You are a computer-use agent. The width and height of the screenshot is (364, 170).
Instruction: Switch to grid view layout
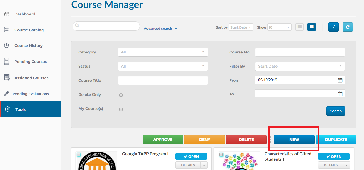[312, 27]
